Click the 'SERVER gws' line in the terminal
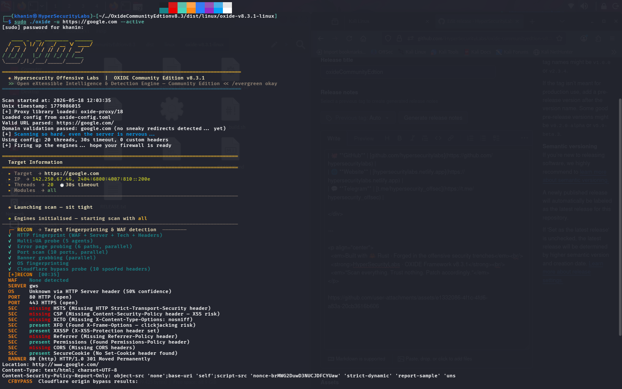This screenshot has width=622, height=389. click(x=23, y=286)
